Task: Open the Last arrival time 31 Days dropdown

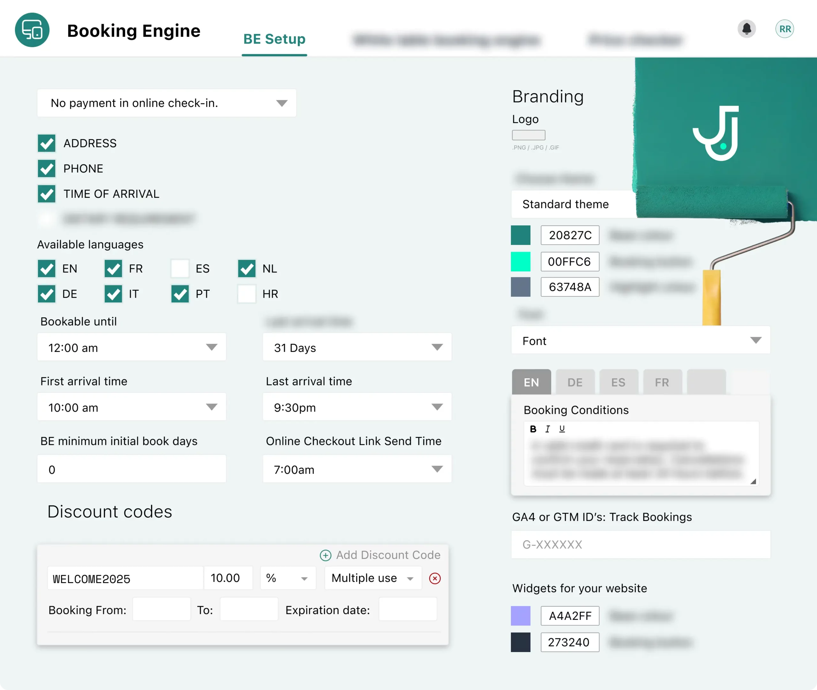Action: (357, 347)
